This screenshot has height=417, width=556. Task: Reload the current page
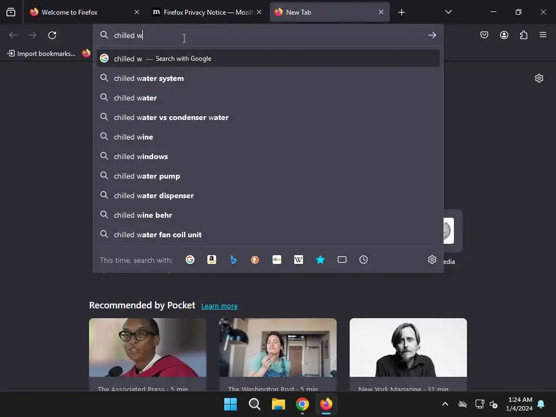coord(52,35)
